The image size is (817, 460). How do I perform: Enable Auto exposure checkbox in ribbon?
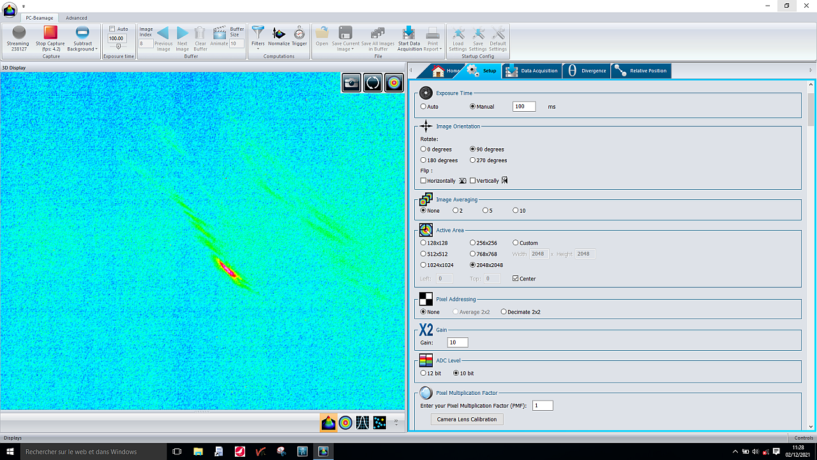pos(112,29)
